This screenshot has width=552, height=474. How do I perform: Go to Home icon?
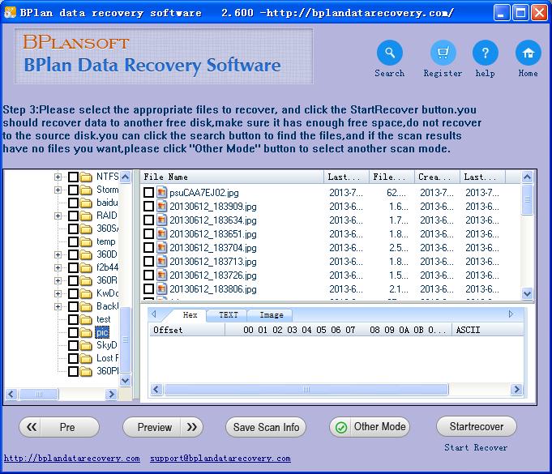(x=528, y=53)
